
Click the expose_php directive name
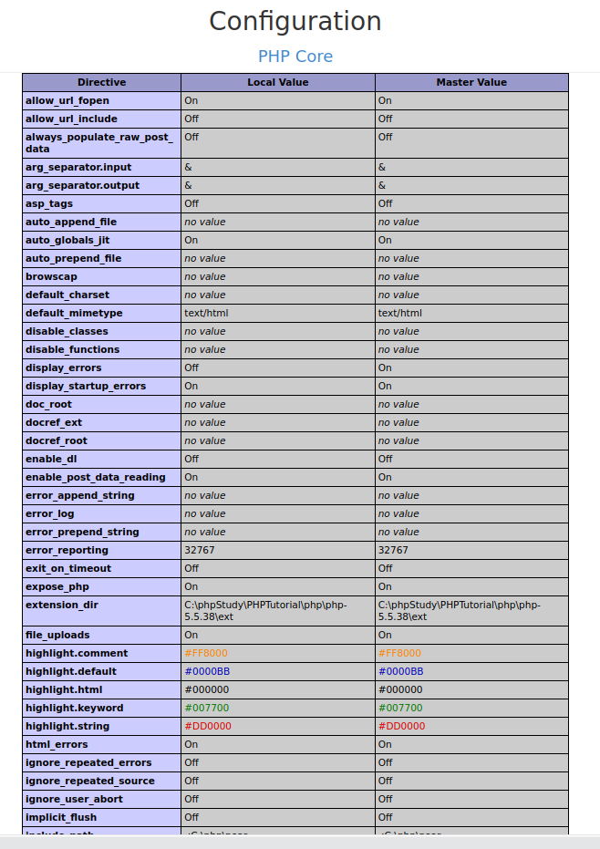tap(57, 587)
